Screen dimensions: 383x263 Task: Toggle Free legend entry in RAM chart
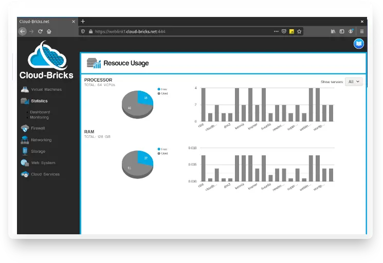point(162,149)
